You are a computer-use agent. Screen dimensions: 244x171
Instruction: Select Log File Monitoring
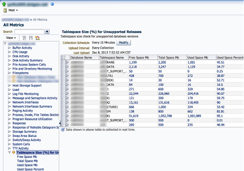(26, 94)
